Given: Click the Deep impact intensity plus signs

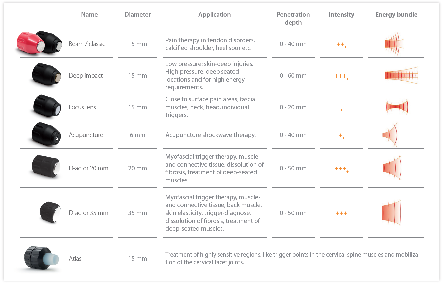Looking at the screenshot, I should click(x=341, y=76).
